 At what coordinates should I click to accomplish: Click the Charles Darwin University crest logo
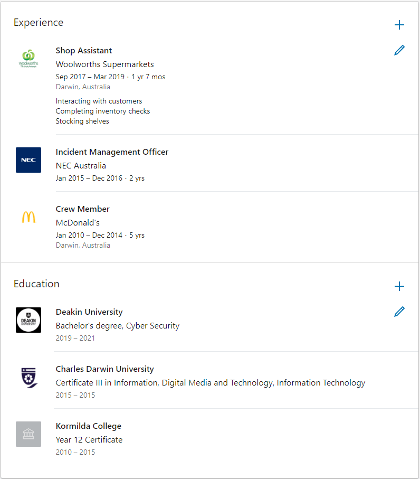tap(28, 377)
